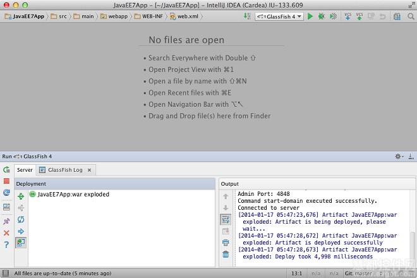Click the WEB-INF breadcrumb folder

point(148,16)
